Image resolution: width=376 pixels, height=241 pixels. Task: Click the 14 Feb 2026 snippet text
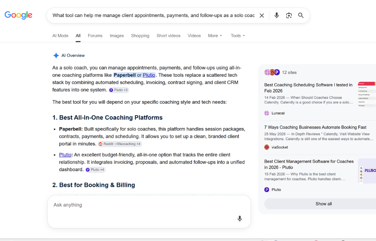308,100
